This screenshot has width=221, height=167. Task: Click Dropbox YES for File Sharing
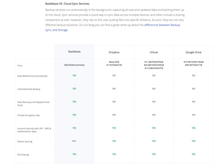[x=114, y=154]
